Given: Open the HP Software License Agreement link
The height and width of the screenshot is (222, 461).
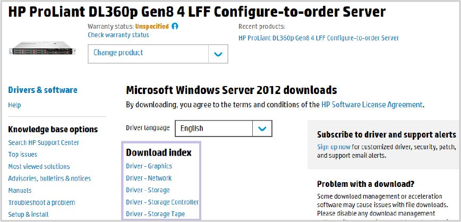Looking at the screenshot, I should click(372, 105).
